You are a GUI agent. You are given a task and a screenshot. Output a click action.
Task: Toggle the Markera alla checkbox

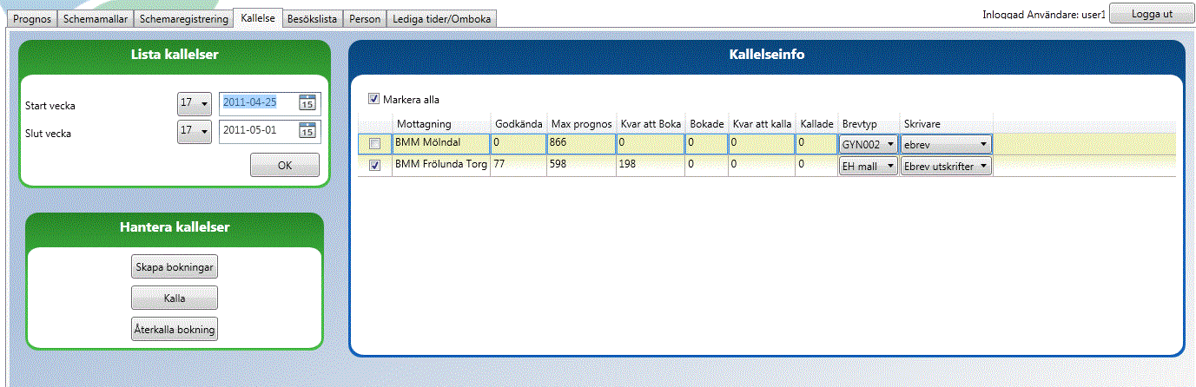[374, 99]
